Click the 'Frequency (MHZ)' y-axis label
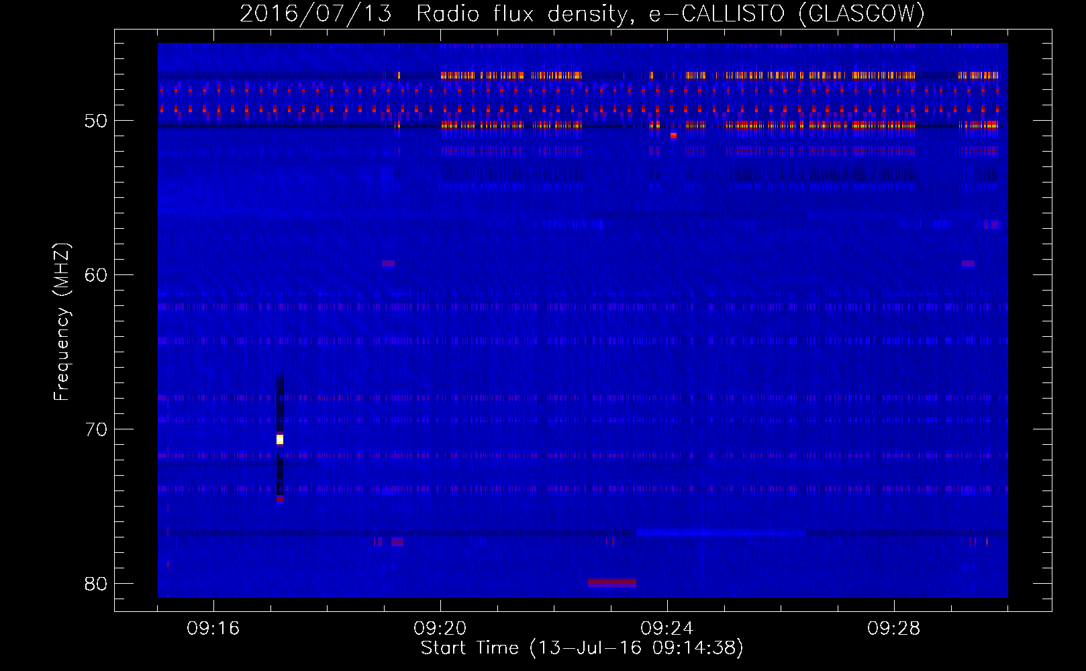This screenshot has width=1086, height=671. [61, 322]
